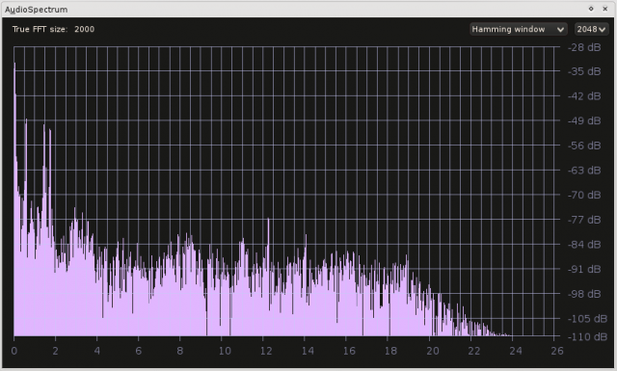Click the 16 frequency axis label
This screenshot has height=371, width=617.
click(x=349, y=351)
